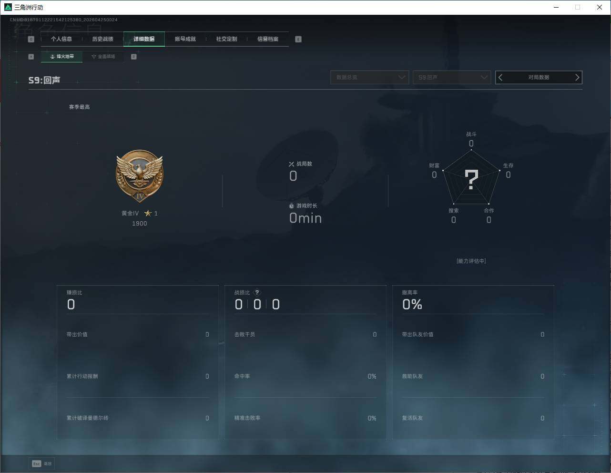Click the 带出价值 row
Viewport: 611px width, 473px height.
[x=138, y=335]
